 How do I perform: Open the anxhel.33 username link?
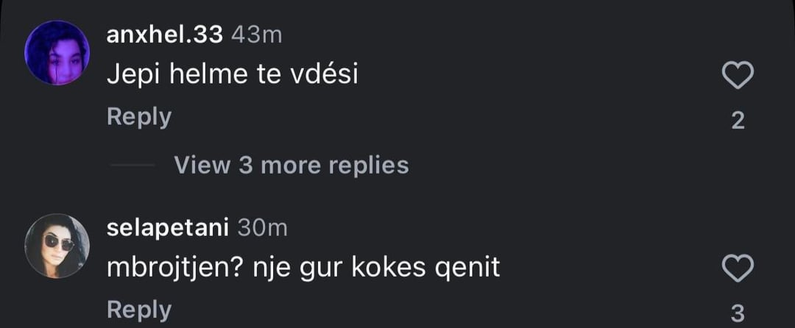click(165, 35)
